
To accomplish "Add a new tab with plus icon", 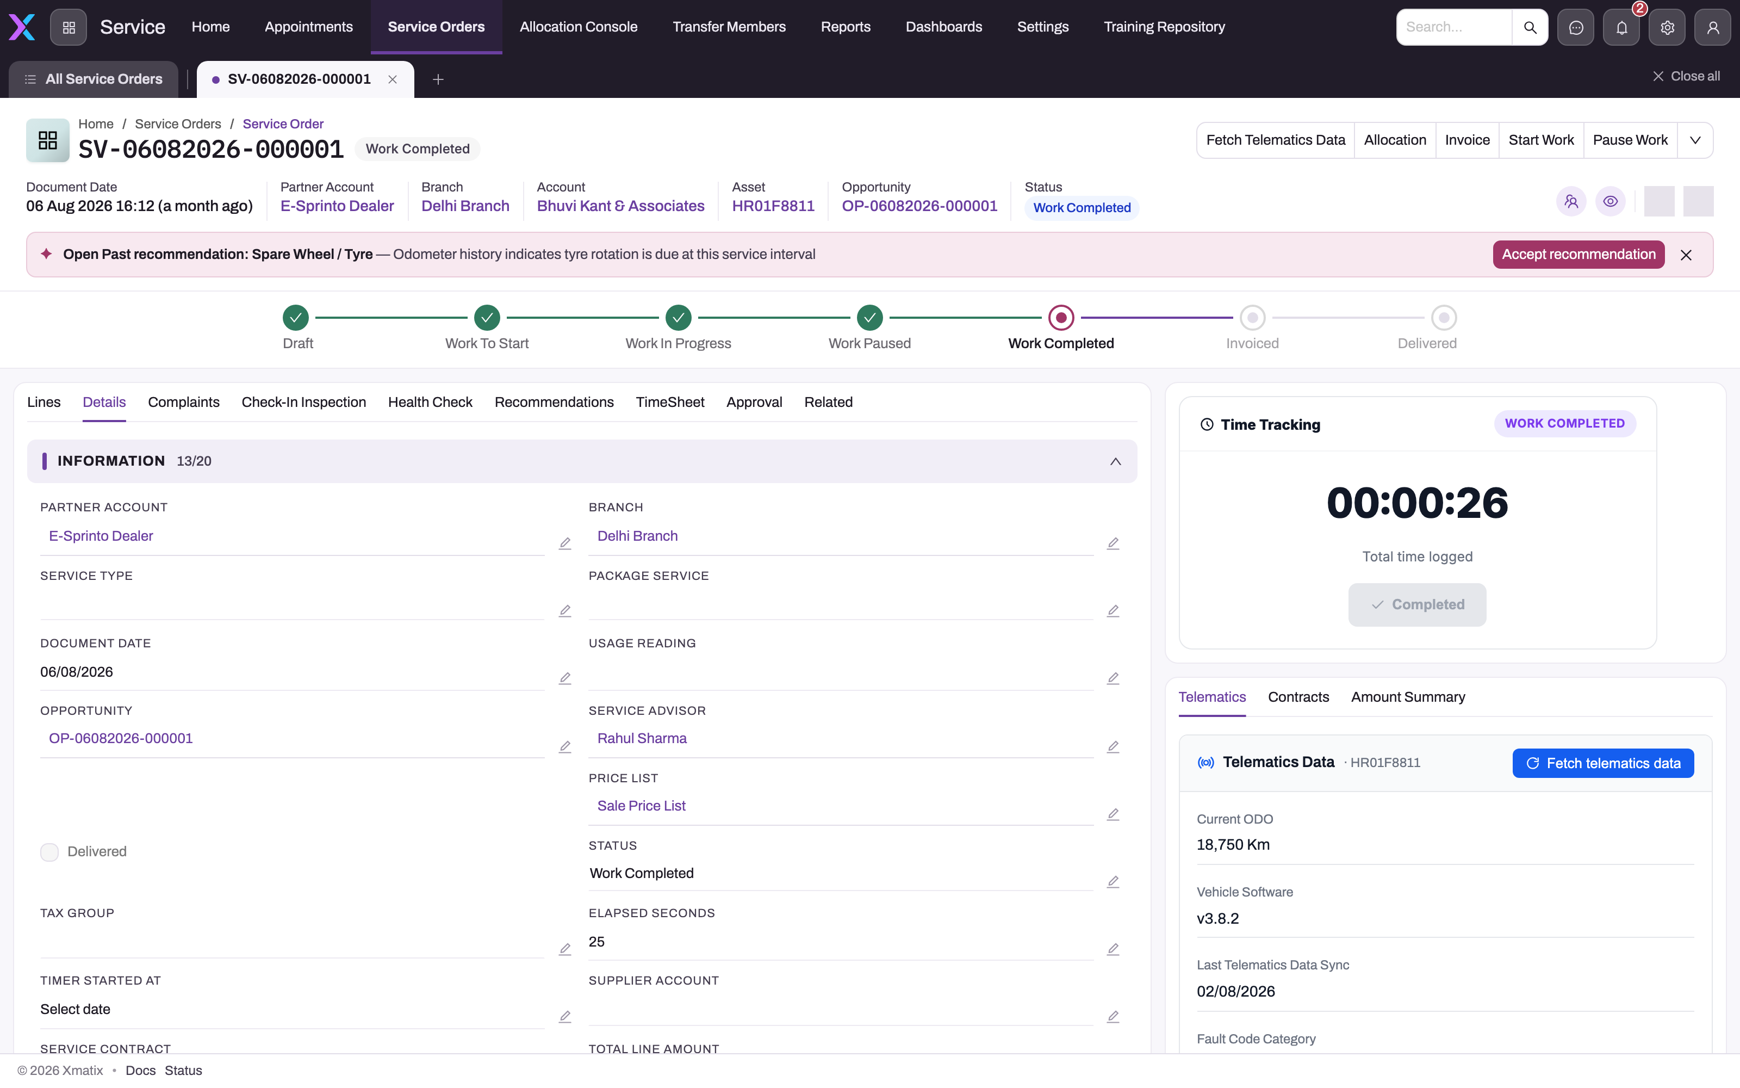I will point(438,79).
